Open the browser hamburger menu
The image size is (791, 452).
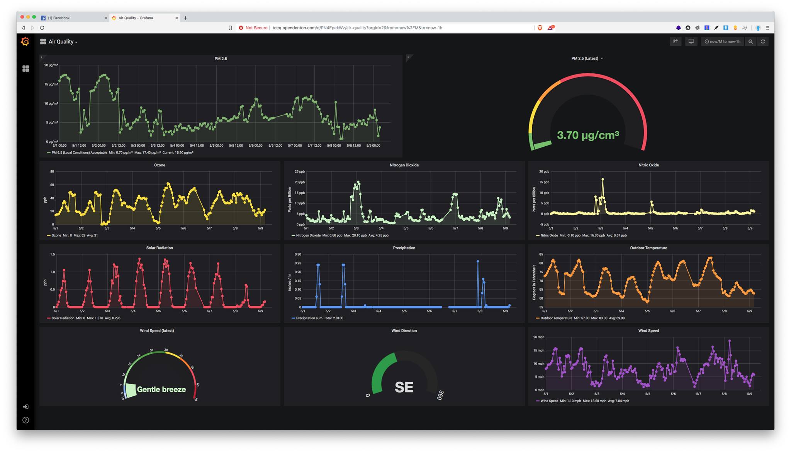(x=767, y=28)
